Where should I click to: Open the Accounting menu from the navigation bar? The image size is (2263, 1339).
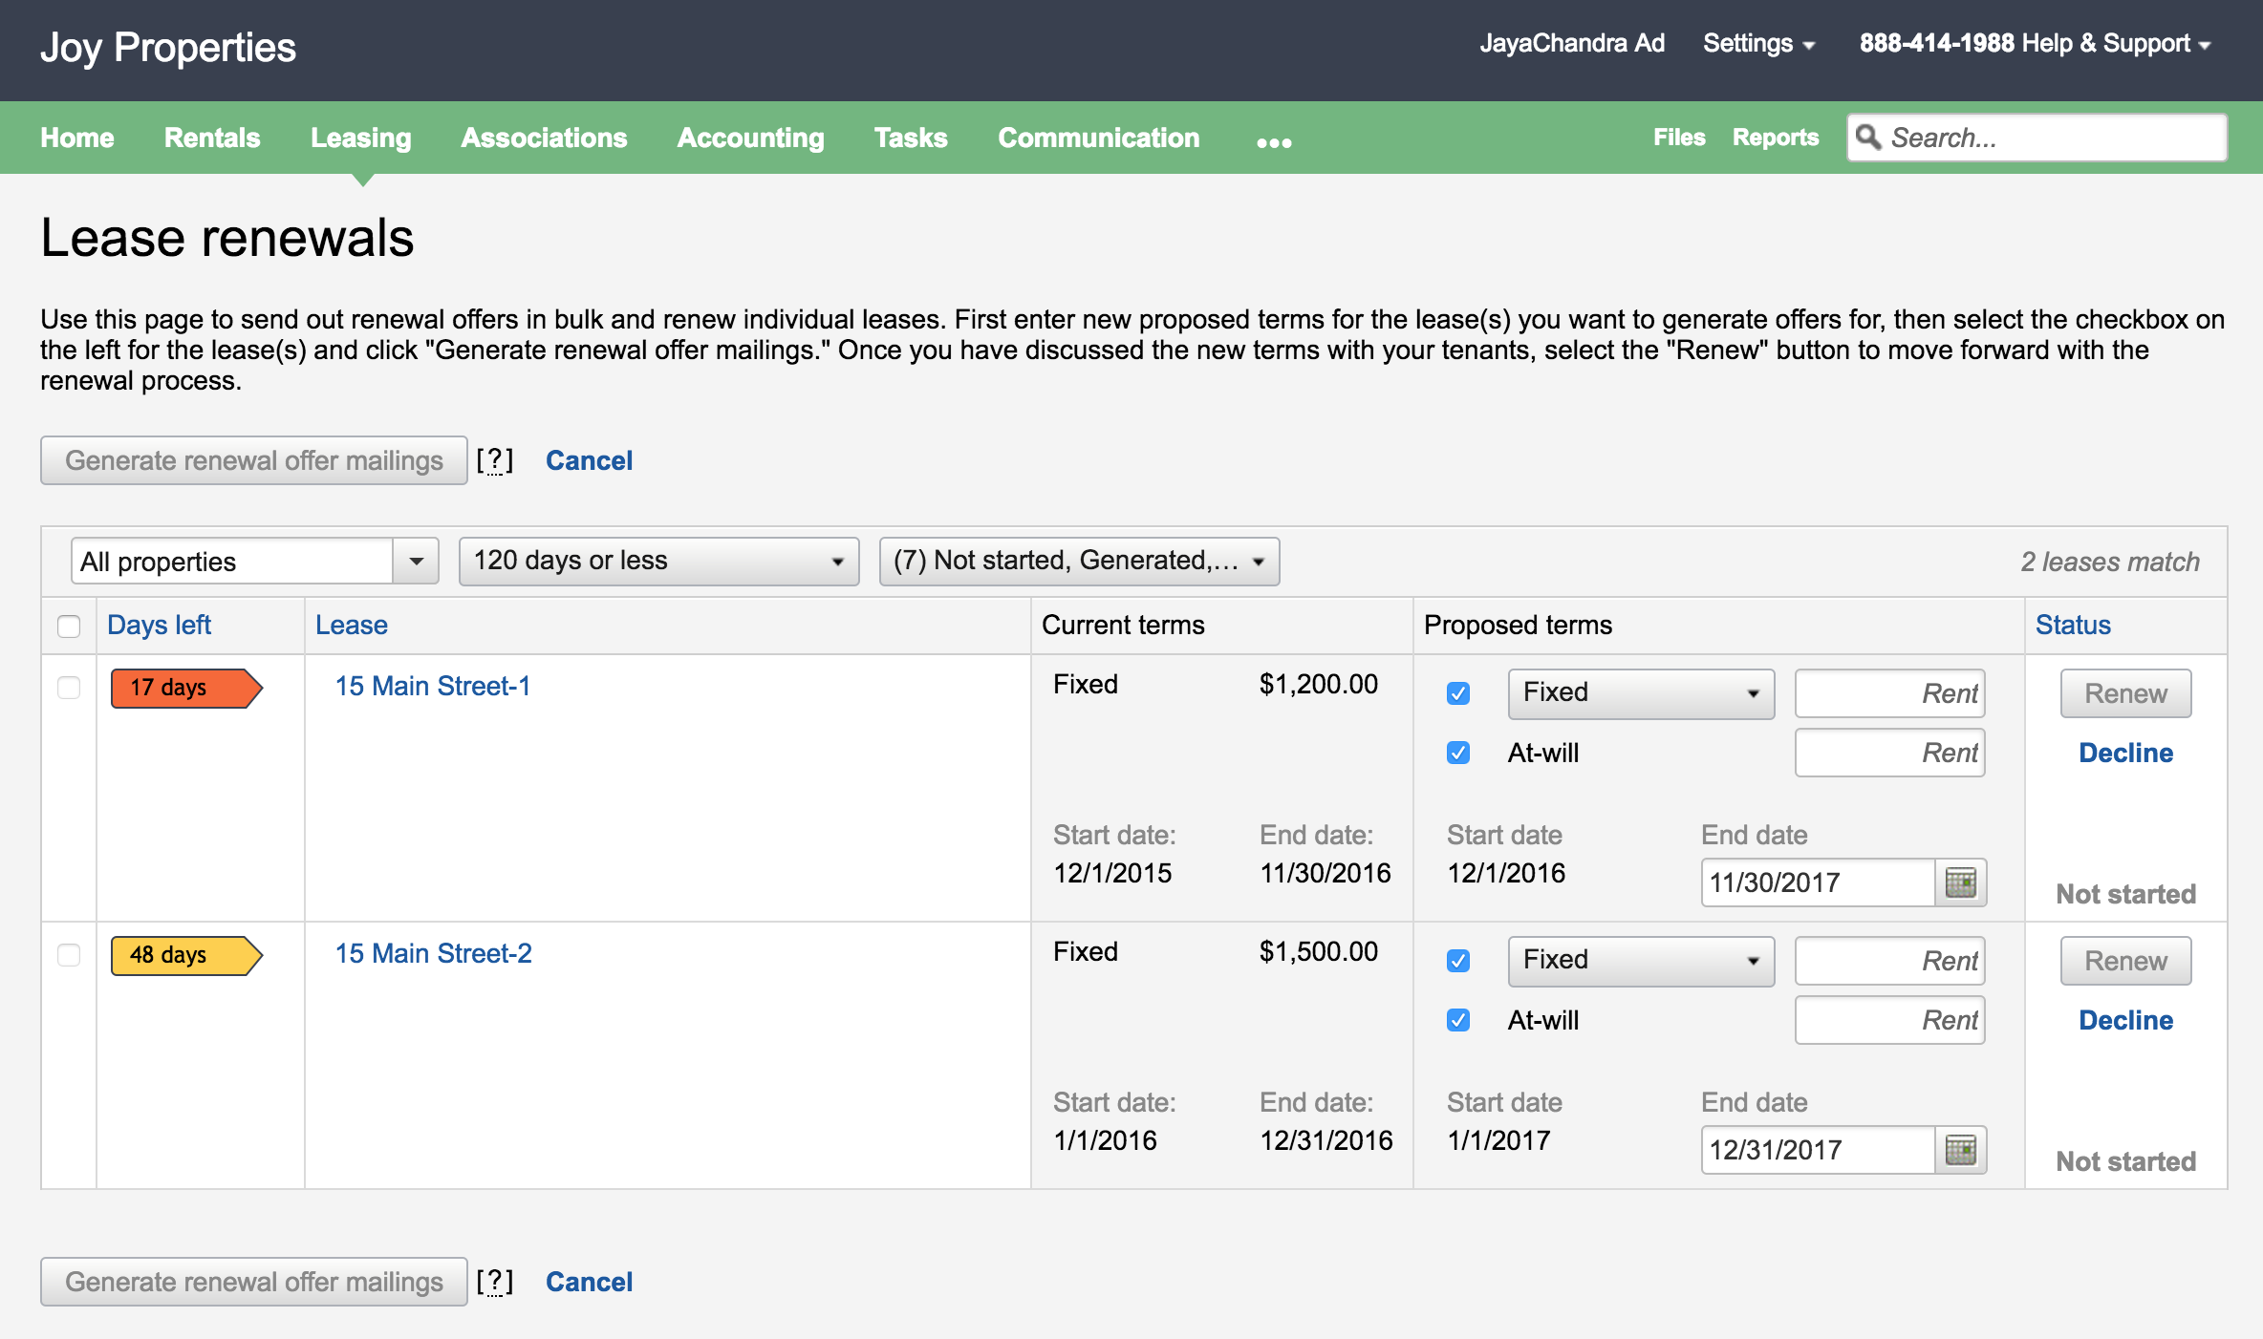[x=749, y=138]
